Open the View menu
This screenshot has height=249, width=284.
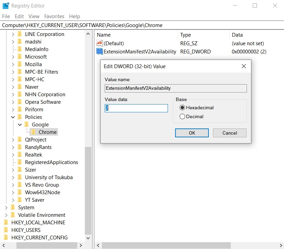[34, 16]
